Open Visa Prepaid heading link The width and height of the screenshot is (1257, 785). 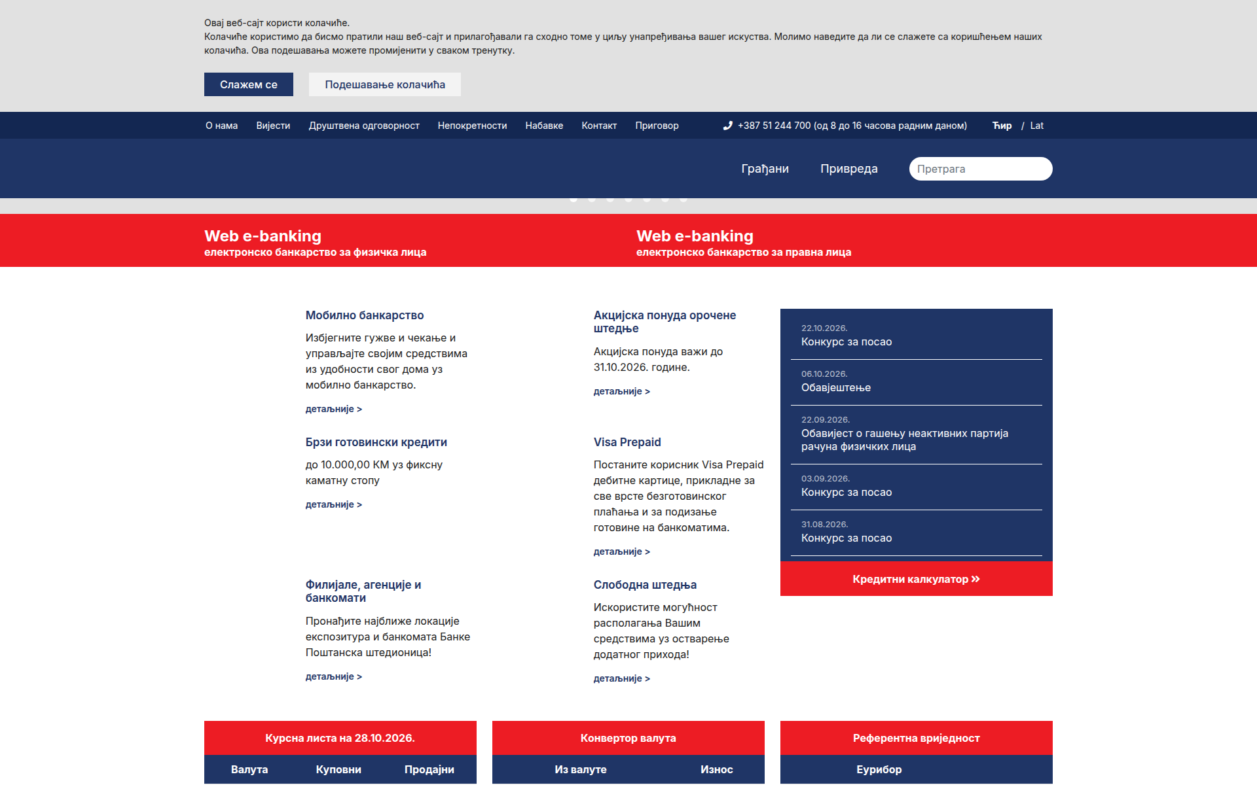pos(627,442)
